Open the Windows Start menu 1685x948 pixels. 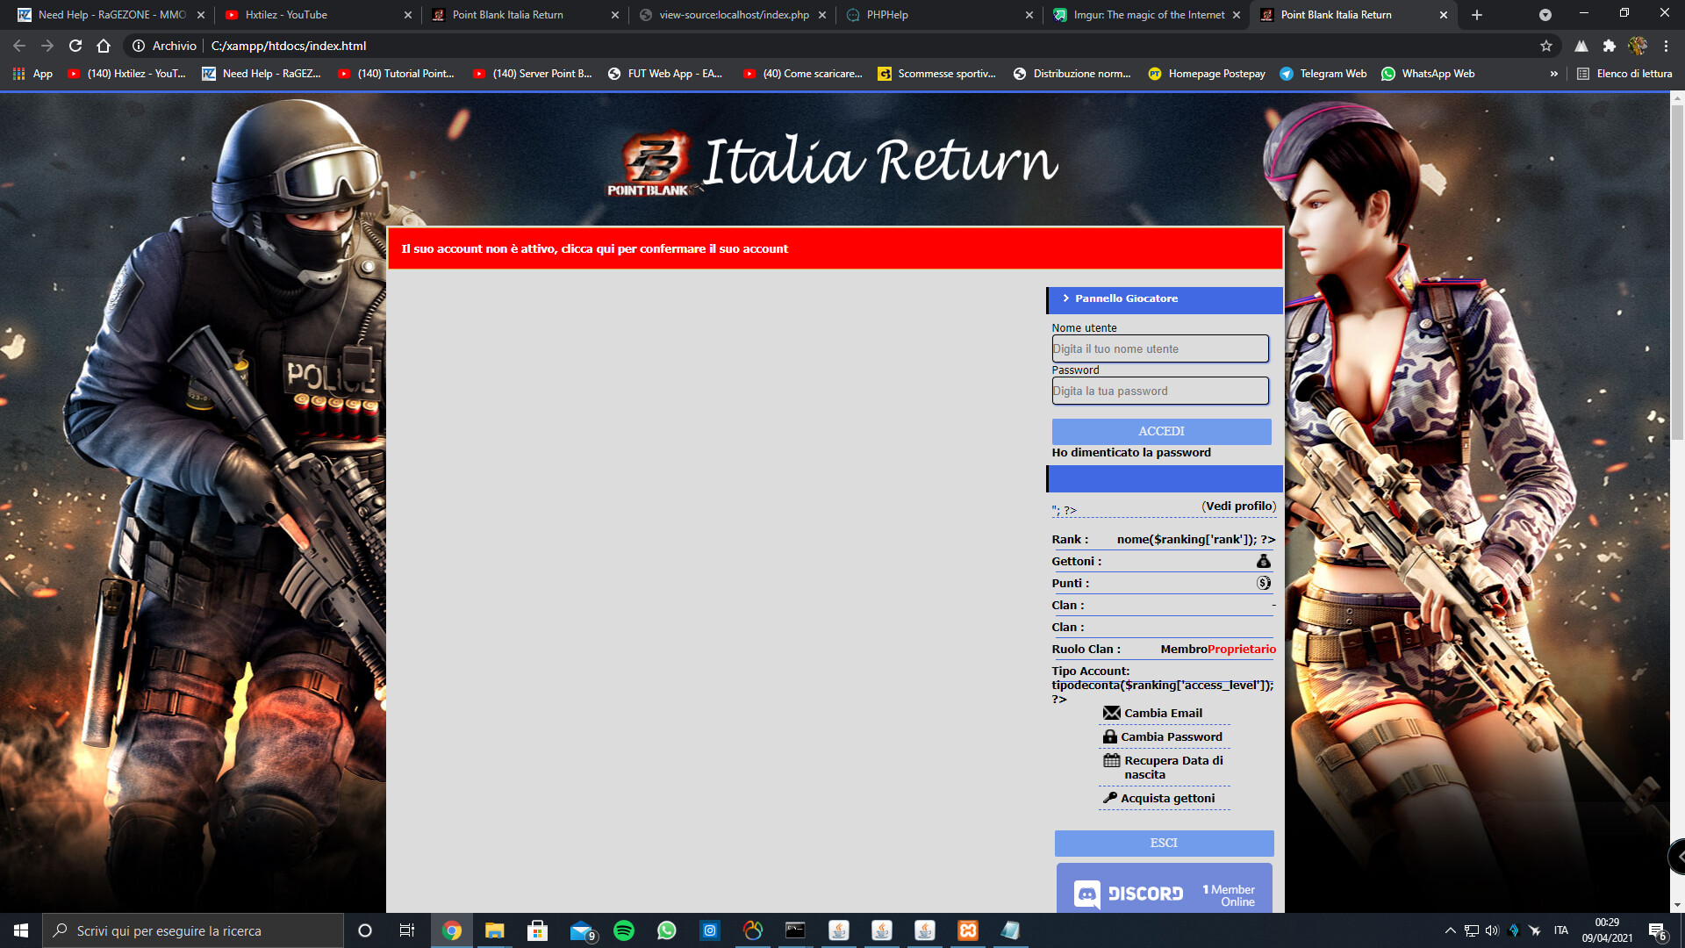coord(21,930)
